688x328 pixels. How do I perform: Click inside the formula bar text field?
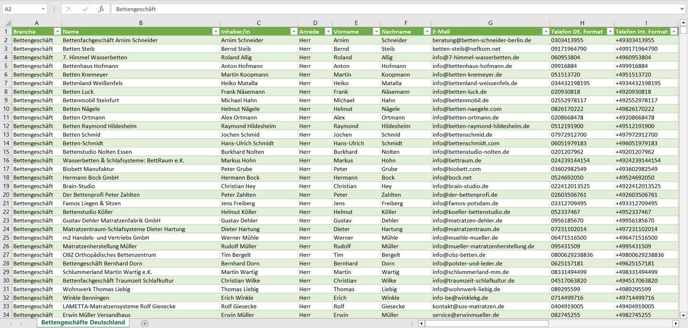click(381, 9)
